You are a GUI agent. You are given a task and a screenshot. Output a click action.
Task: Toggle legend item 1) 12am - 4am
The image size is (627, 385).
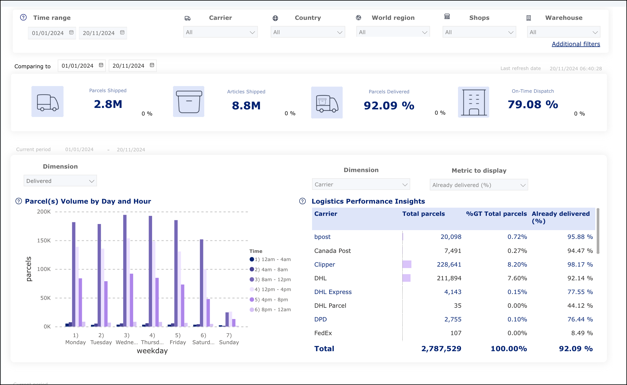point(271,259)
